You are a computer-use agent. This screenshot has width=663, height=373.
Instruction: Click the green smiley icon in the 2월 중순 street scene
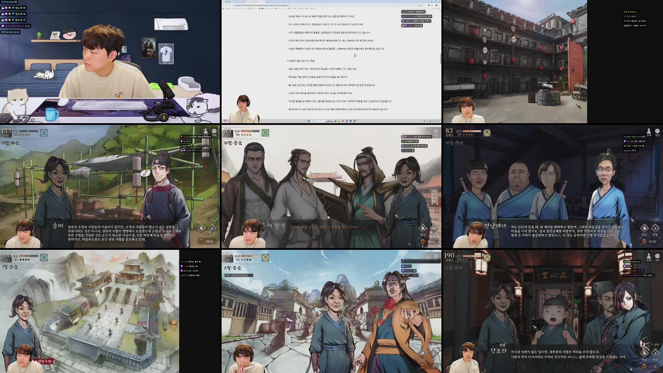click(x=265, y=257)
